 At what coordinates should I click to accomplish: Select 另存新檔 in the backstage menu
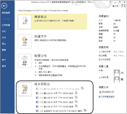pos(6,25)
